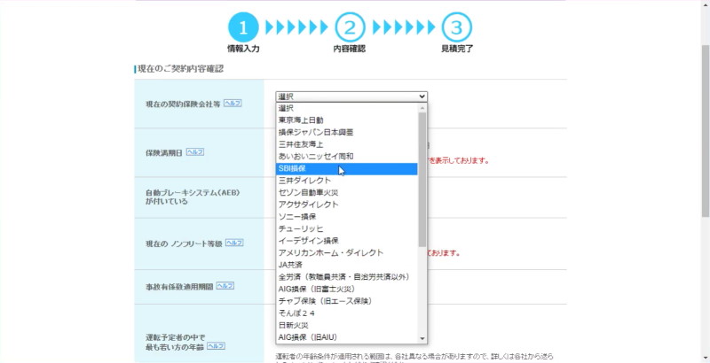The image size is (710, 363).
Task: Click step 3 見積完了 circle
Action: (456, 27)
